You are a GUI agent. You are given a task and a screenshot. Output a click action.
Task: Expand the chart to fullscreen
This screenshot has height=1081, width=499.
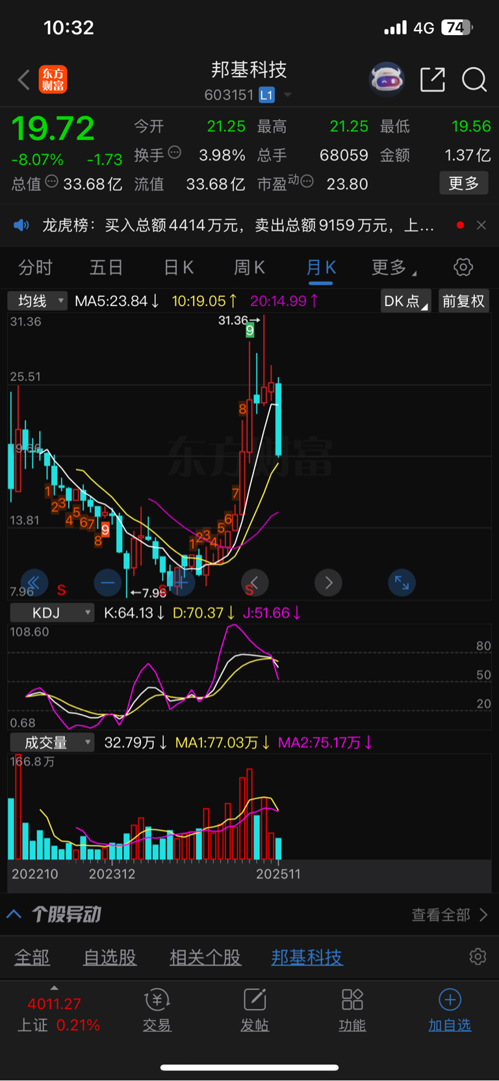coord(402,582)
